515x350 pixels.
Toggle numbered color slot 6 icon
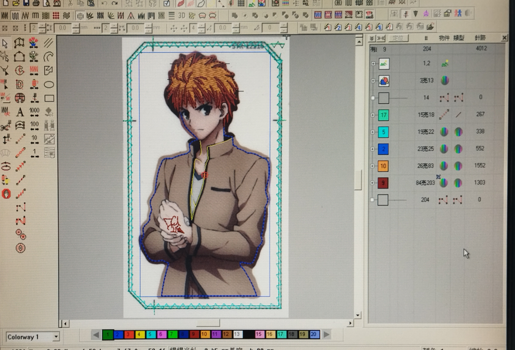click(379, 27)
